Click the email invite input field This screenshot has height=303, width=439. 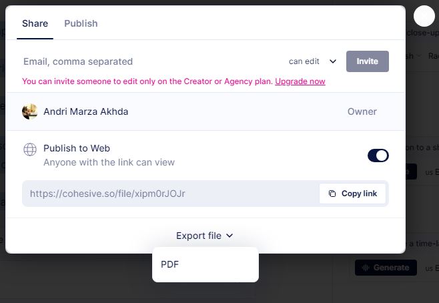coord(147,61)
